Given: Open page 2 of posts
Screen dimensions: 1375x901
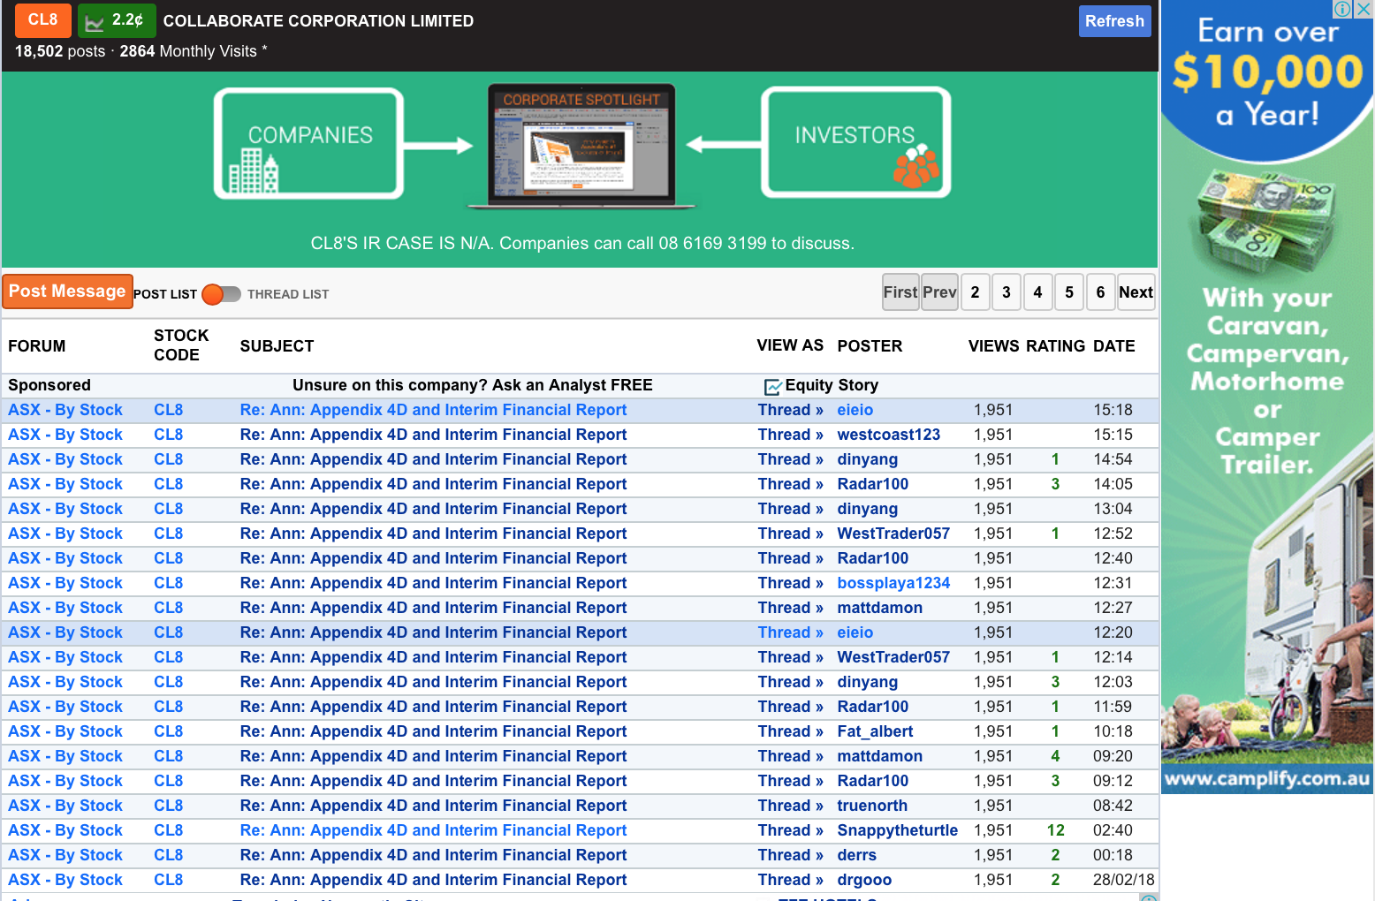Looking at the screenshot, I should pyautogui.click(x=975, y=292).
